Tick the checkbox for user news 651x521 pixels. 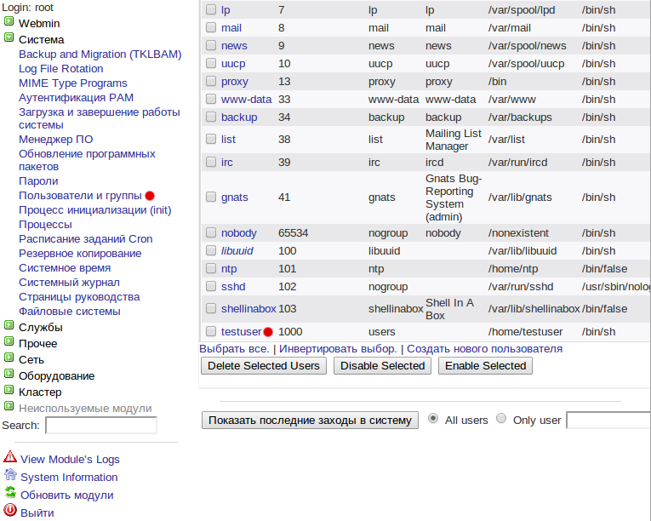(211, 45)
